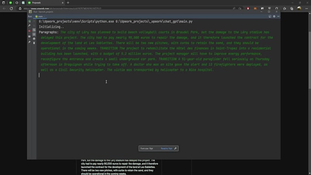Viewport: 311px width, 175px height.
Task: Click the print icon in Run toolbar
Action: 34,39
